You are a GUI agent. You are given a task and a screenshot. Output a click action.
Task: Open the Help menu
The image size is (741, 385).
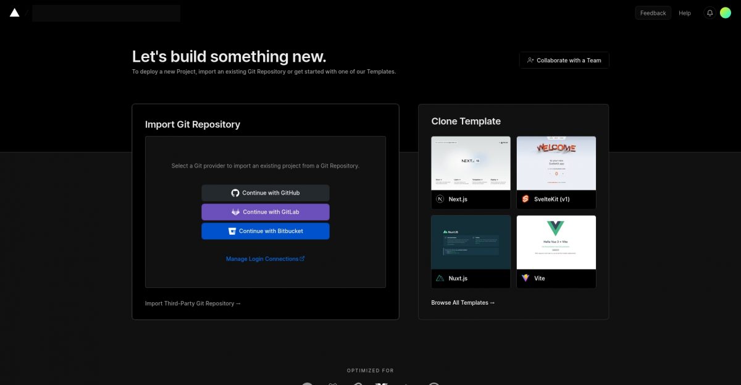(x=685, y=13)
